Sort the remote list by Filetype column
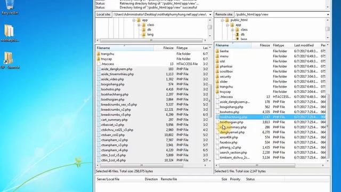Image resolution: width=341 pixels, height=192 pixels. 282,45
